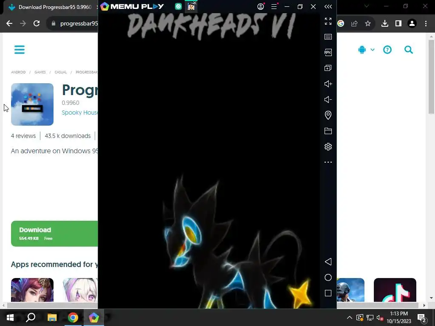Click the page's horizontal scrollbar right arrow
This screenshot has width=435, height=326.
click(x=424, y=305)
